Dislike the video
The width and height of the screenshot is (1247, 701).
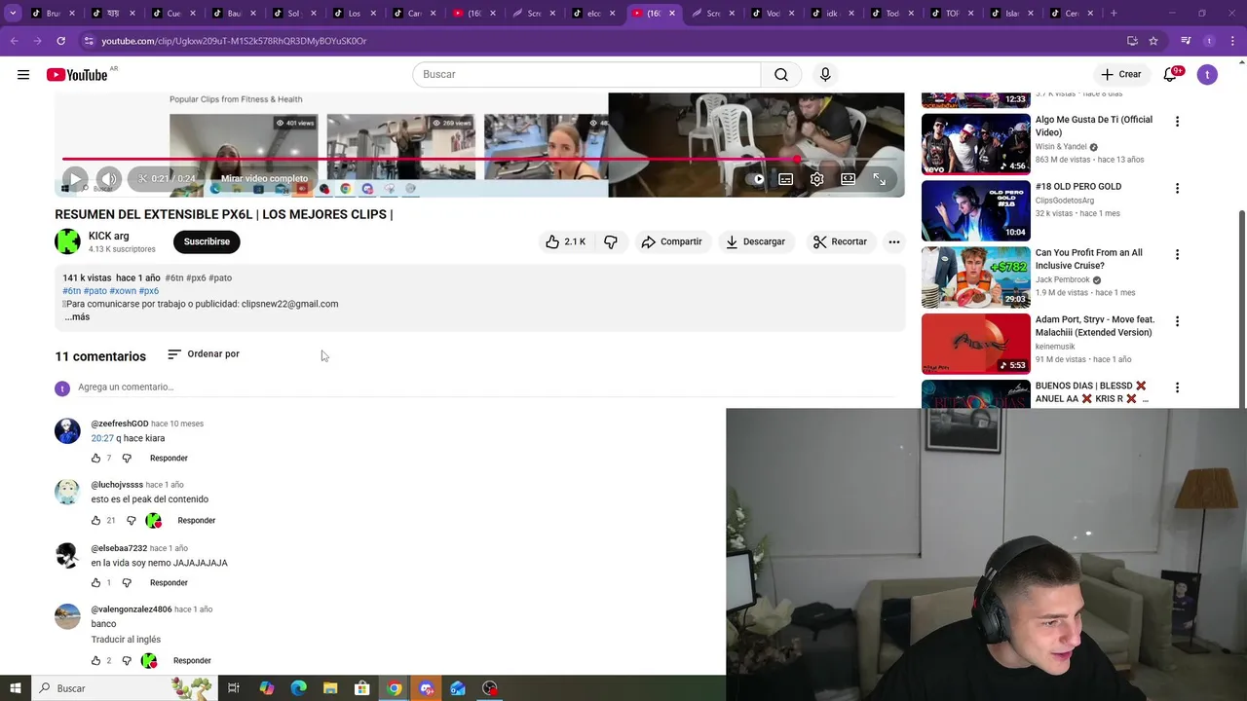coord(611,241)
